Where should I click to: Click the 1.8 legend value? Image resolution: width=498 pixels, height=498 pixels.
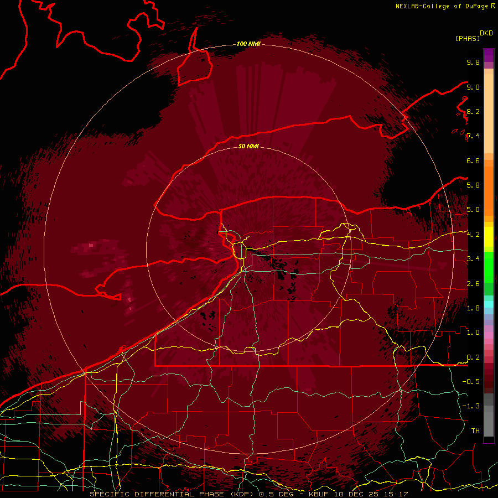(x=473, y=308)
